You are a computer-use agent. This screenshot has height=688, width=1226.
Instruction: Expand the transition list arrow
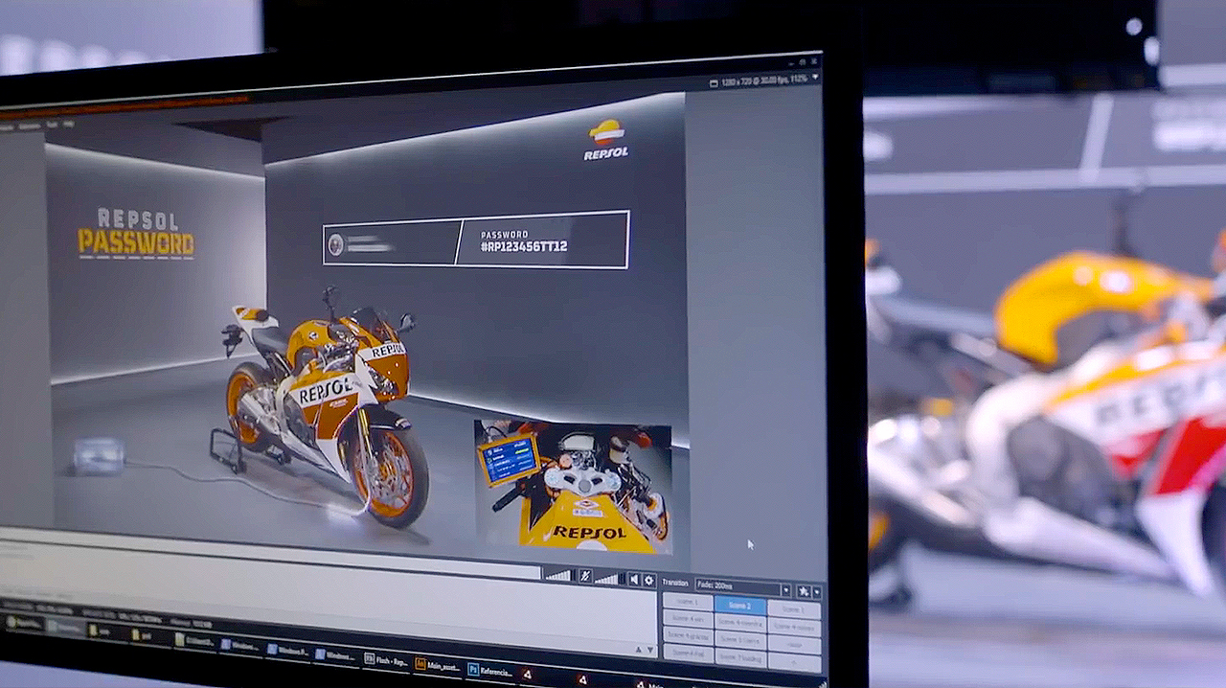(786, 590)
